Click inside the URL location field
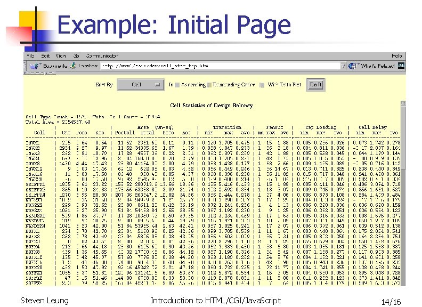This screenshot has width=422, height=307. pyautogui.click(x=220, y=66)
